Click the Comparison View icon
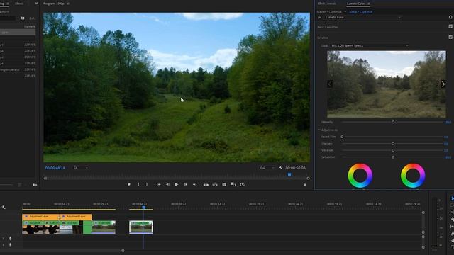The width and height of the screenshot is (454, 255). (x=233, y=184)
